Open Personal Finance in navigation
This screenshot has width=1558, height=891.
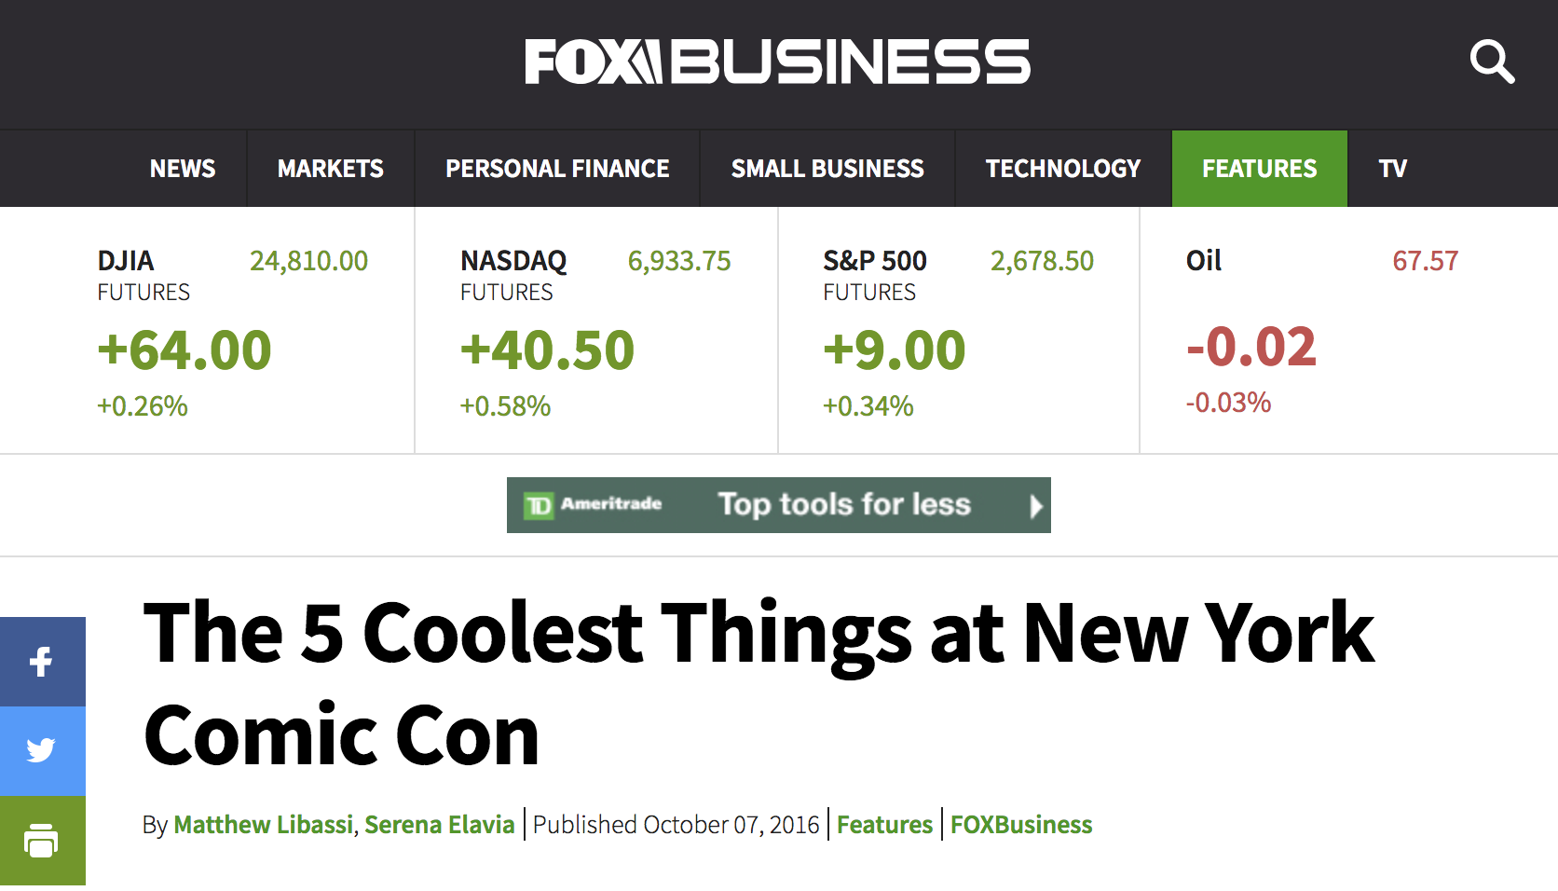pos(557,169)
